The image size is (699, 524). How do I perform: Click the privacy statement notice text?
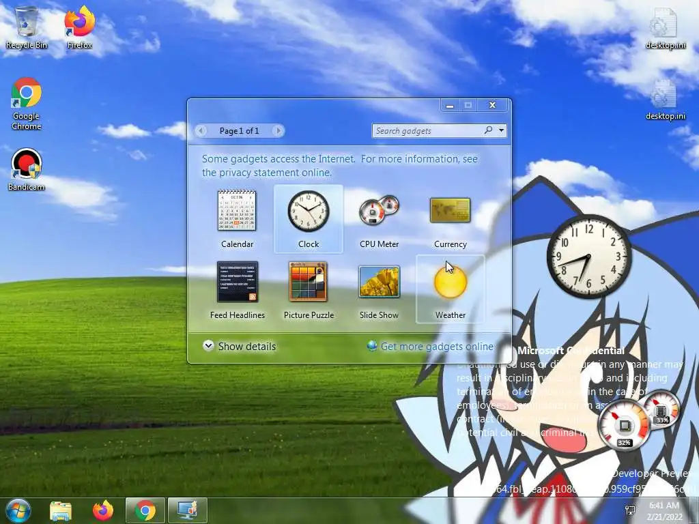pyautogui.click(x=340, y=165)
